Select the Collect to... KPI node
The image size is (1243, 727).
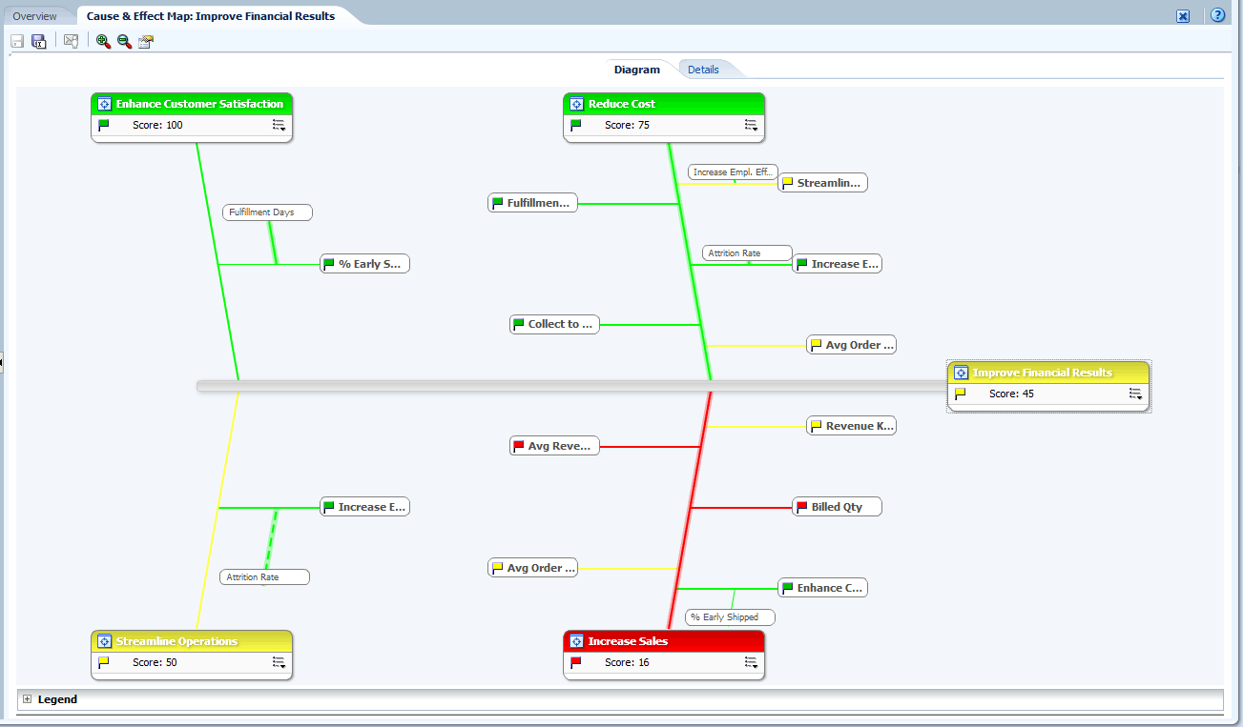click(555, 324)
